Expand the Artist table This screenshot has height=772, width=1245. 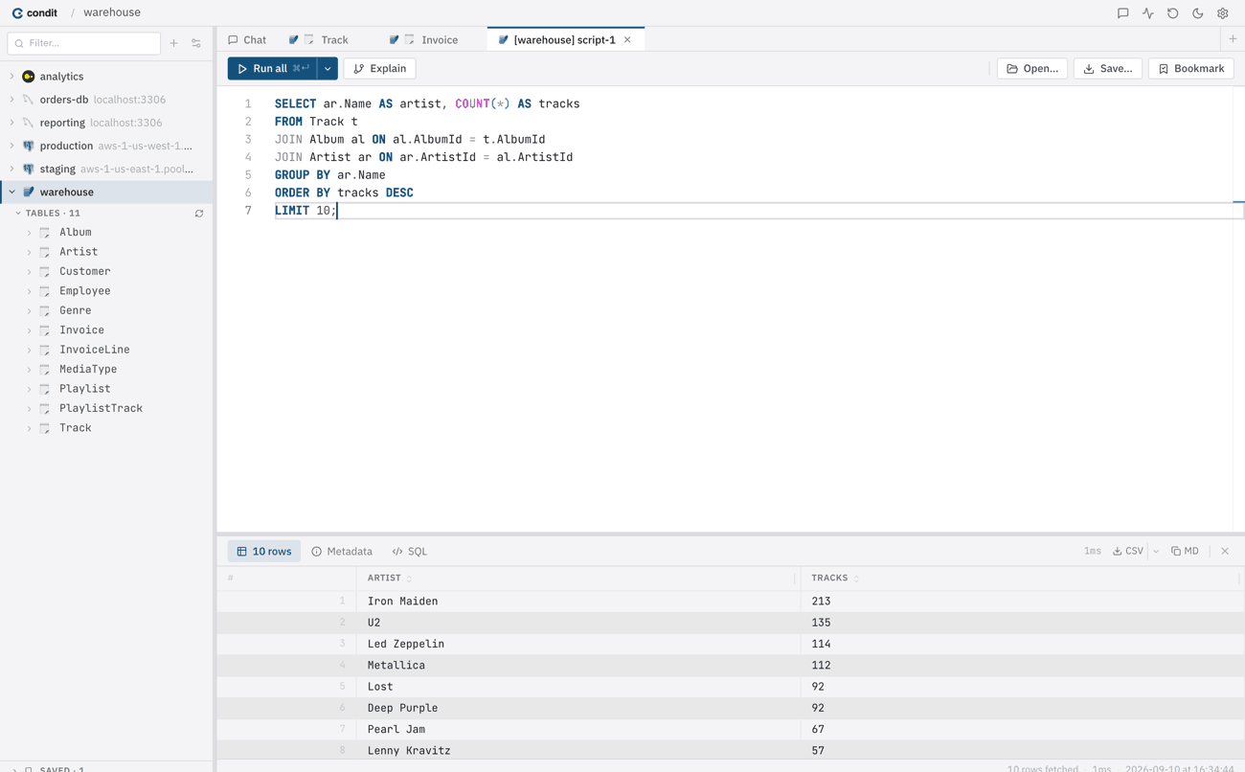point(29,252)
